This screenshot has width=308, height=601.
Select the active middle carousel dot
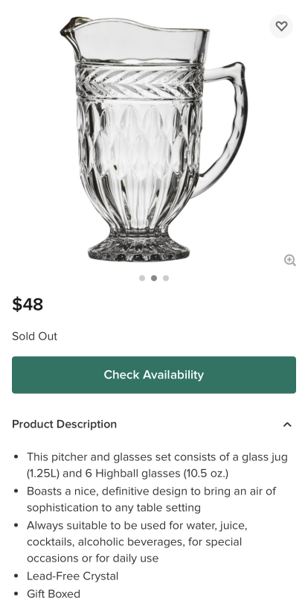[154, 278]
